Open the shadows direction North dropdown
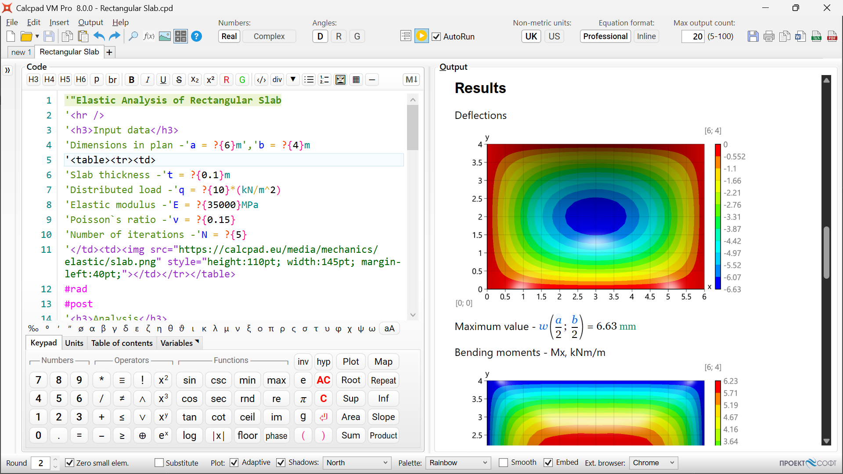Image resolution: width=843 pixels, height=474 pixels. point(357,463)
